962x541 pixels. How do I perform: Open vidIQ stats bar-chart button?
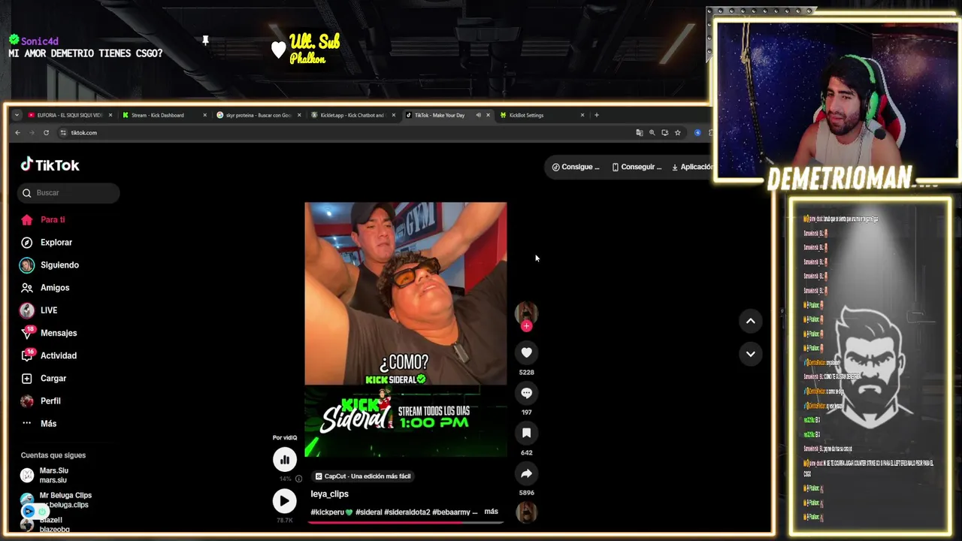(x=285, y=459)
